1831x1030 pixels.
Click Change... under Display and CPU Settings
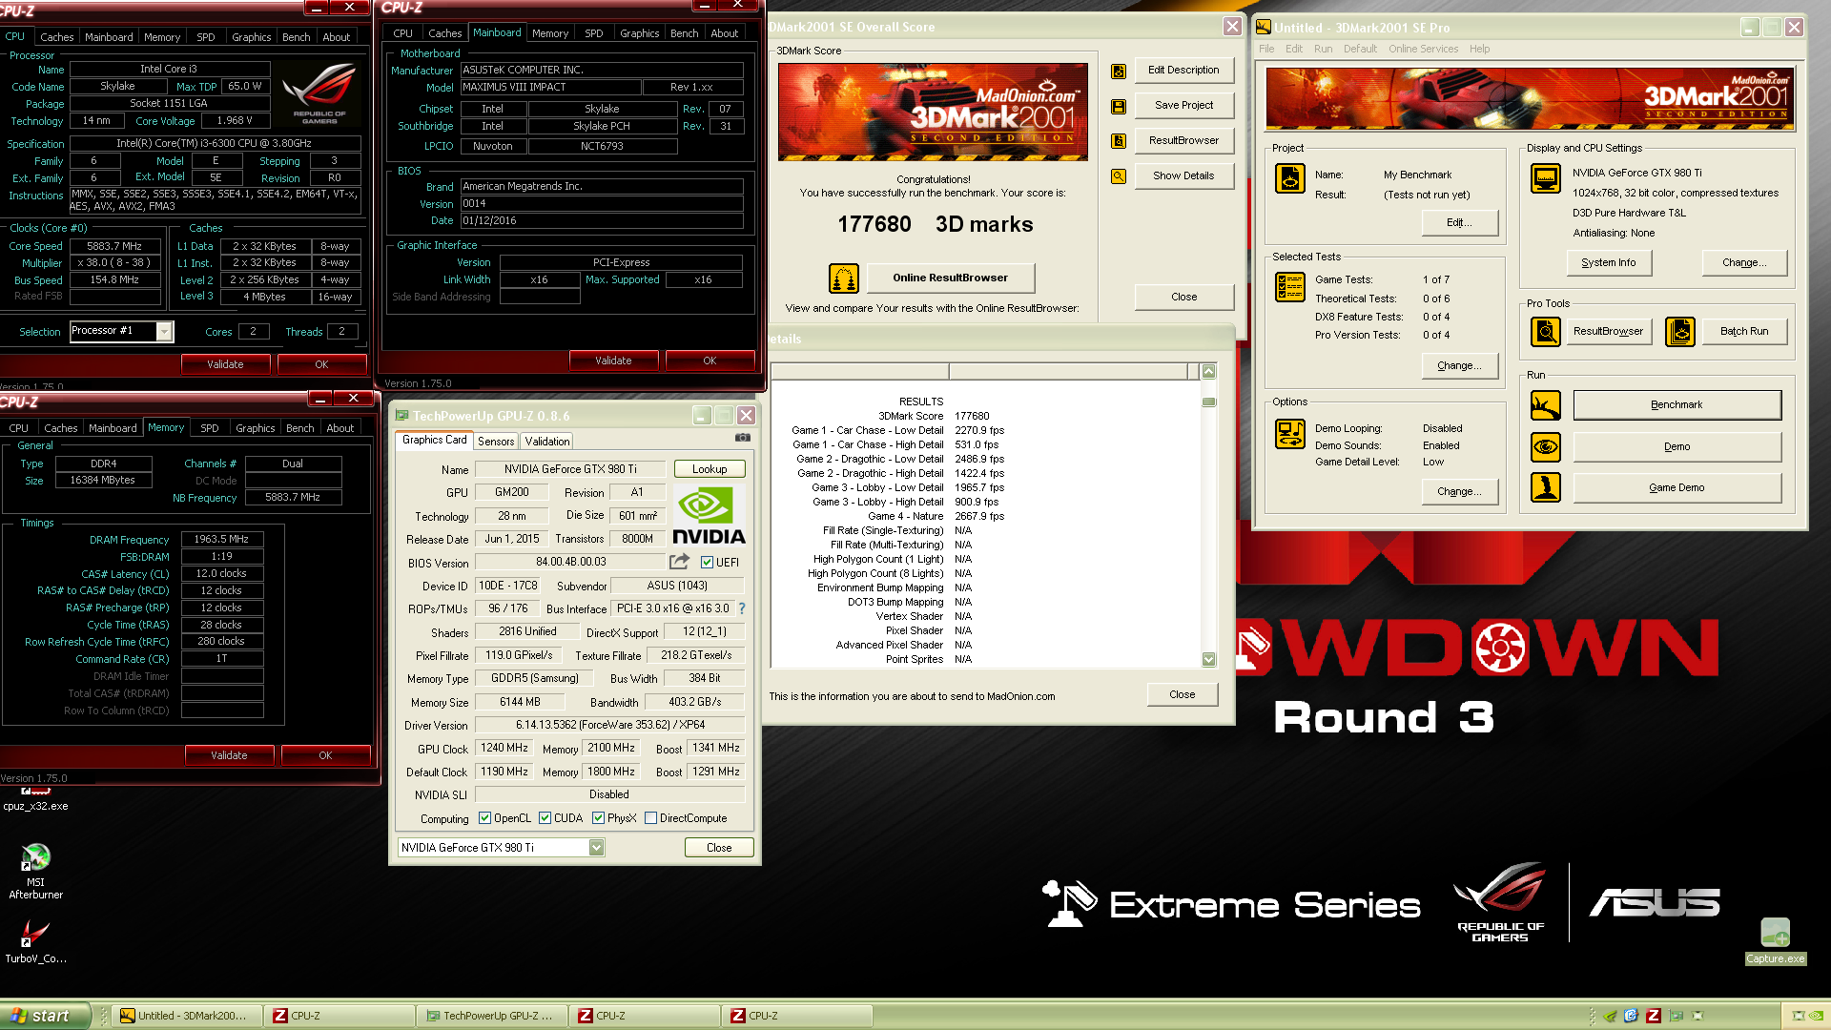click(1744, 263)
